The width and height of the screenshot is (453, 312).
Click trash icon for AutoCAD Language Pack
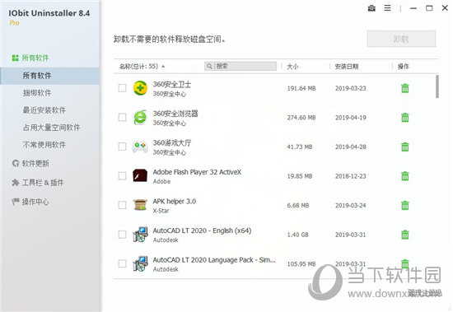tap(405, 263)
